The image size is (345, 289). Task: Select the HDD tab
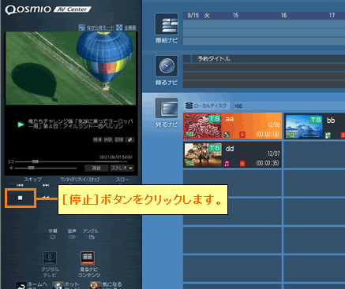(x=238, y=106)
